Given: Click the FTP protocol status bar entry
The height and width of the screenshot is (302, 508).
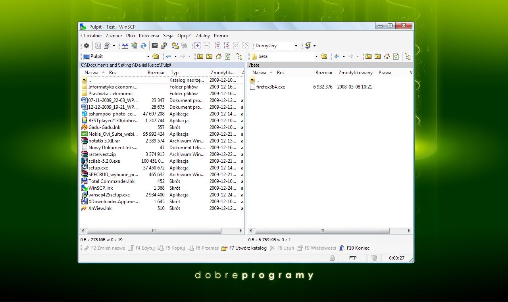Looking at the screenshot, I should pyautogui.click(x=353, y=258).
